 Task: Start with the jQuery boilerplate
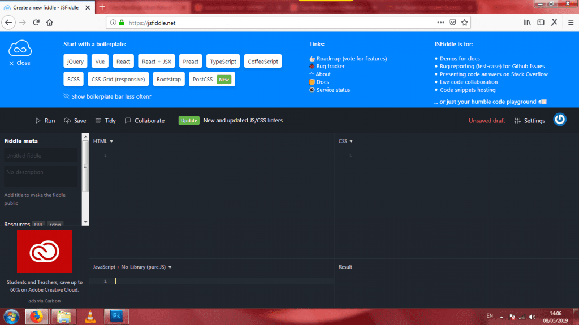pyautogui.click(x=75, y=61)
